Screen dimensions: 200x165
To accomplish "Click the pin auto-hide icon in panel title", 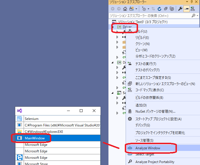I will click(x=192, y=2).
